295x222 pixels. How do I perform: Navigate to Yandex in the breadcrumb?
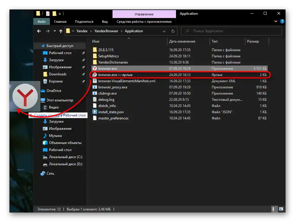point(82,31)
